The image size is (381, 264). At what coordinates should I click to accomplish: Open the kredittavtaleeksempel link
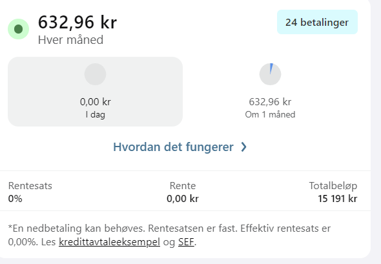point(109,242)
